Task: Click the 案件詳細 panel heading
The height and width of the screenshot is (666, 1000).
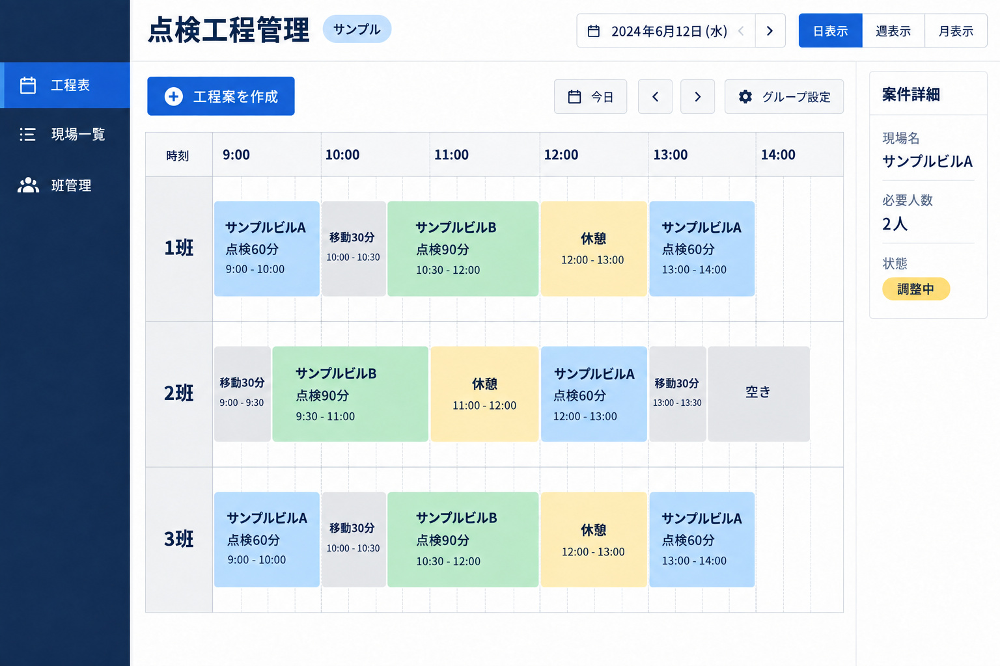Action: pyautogui.click(x=911, y=94)
